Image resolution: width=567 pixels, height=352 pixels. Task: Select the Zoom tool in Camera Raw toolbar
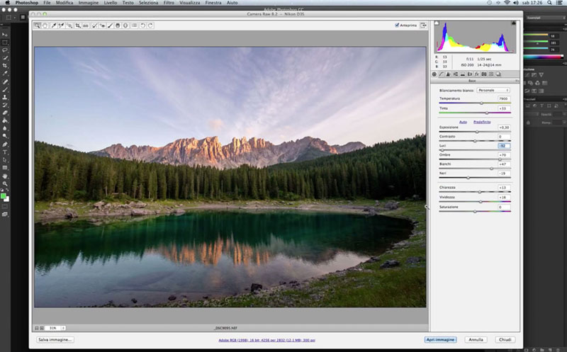click(x=38, y=25)
